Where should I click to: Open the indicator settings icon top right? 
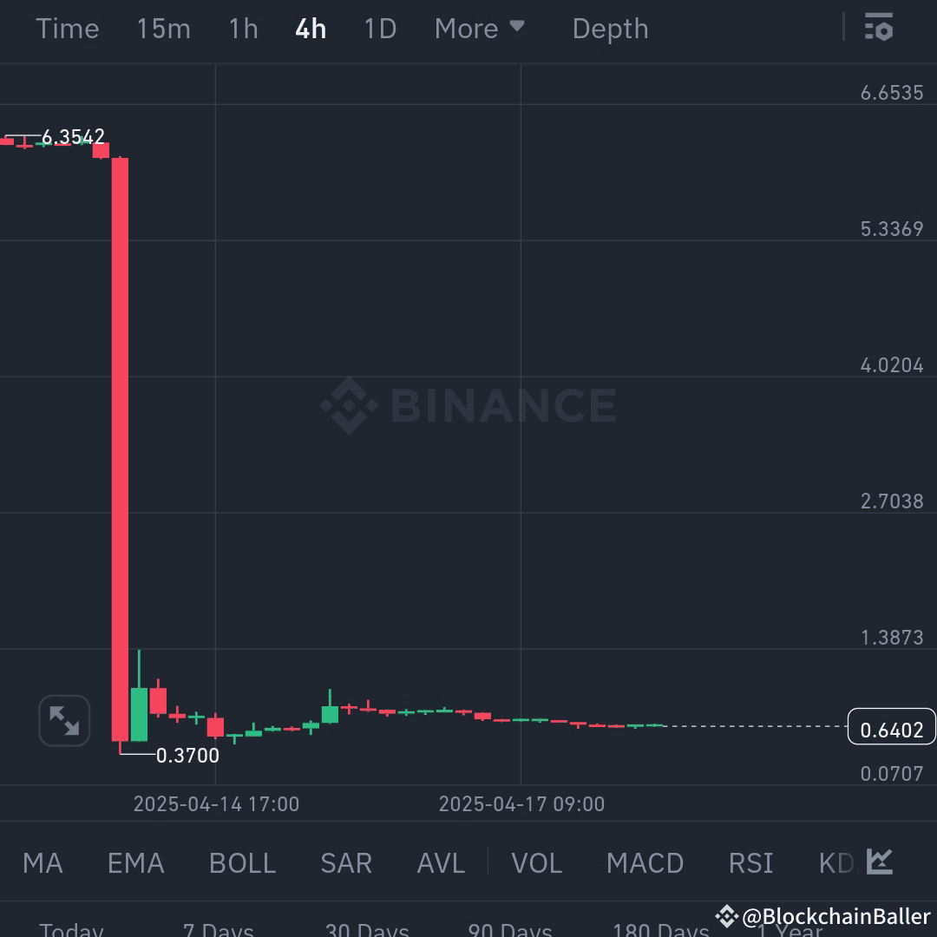point(880,28)
